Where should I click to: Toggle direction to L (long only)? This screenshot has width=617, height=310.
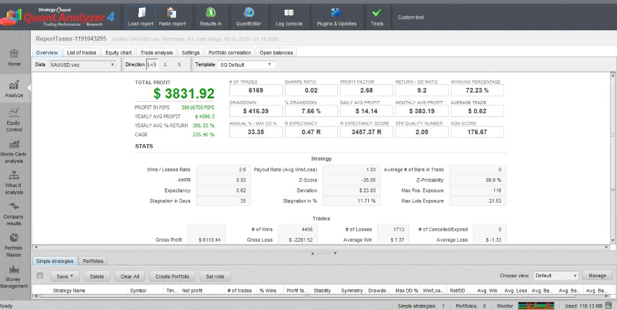[166, 64]
